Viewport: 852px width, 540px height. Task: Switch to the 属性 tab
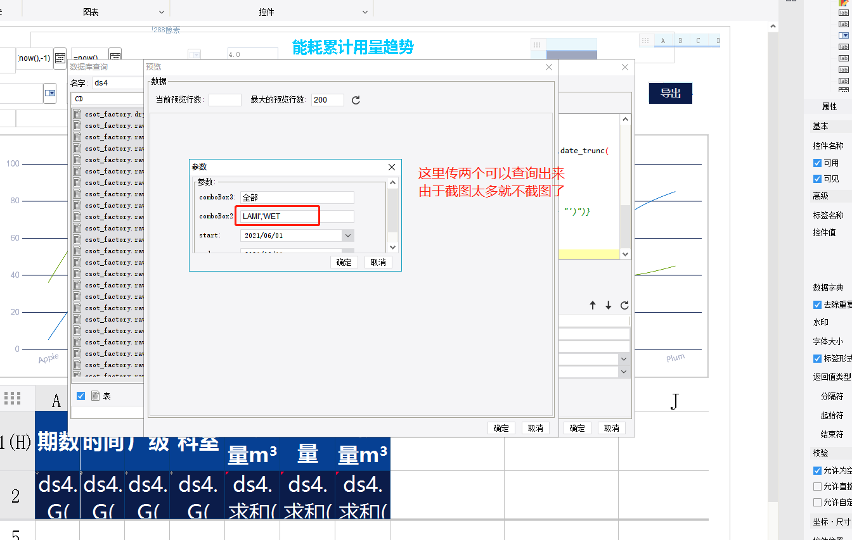[x=829, y=106]
